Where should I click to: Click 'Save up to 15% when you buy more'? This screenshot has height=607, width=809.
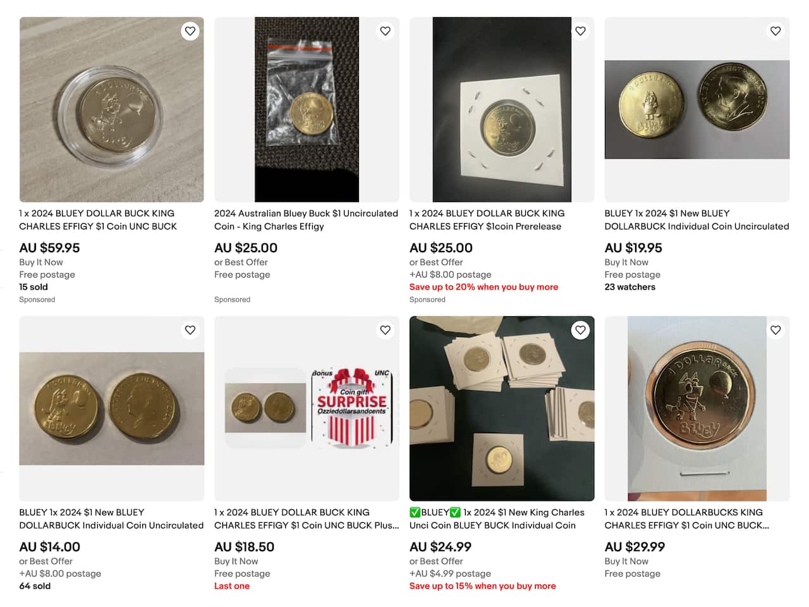coord(482,586)
